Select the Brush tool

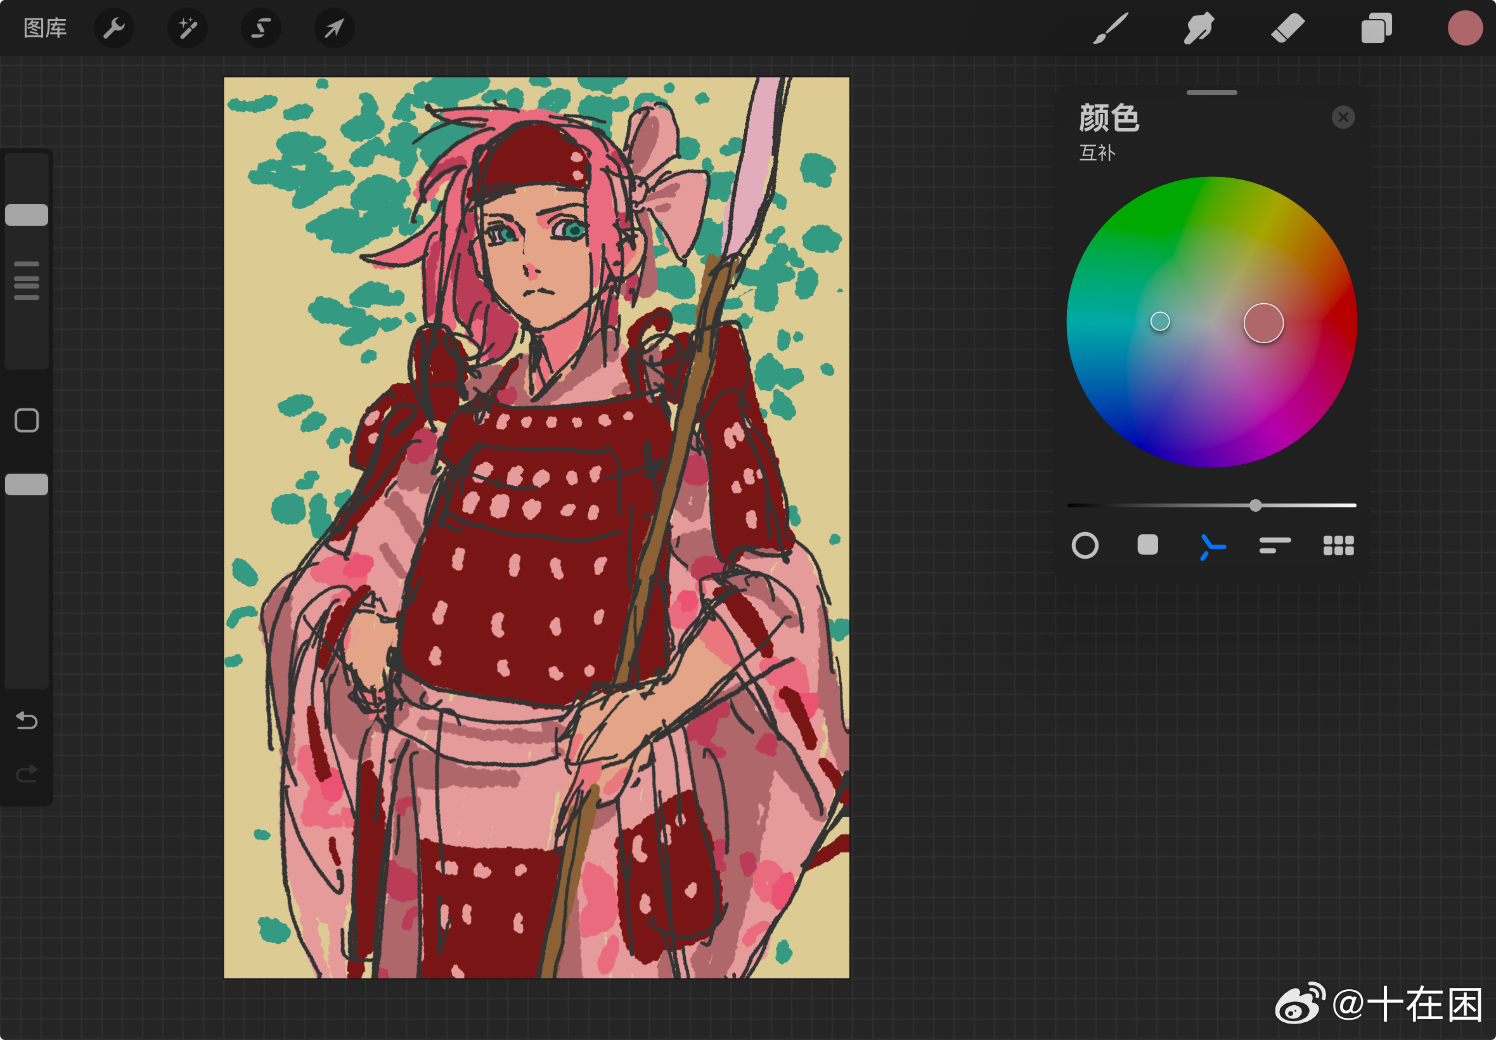click(x=1110, y=28)
